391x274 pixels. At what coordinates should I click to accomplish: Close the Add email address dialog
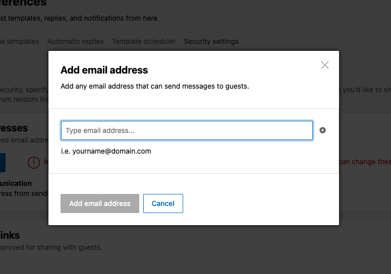325,65
